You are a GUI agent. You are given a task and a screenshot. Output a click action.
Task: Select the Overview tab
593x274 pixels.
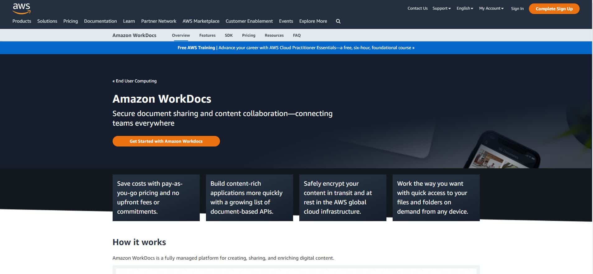pyautogui.click(x=181, y=35)
